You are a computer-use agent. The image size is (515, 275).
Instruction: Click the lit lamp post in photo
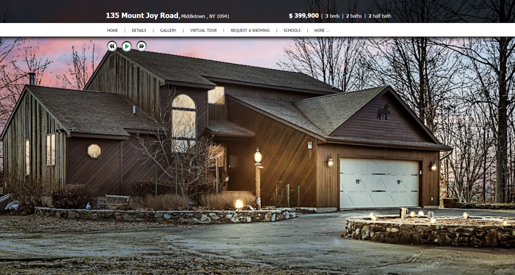pos(258,177)
